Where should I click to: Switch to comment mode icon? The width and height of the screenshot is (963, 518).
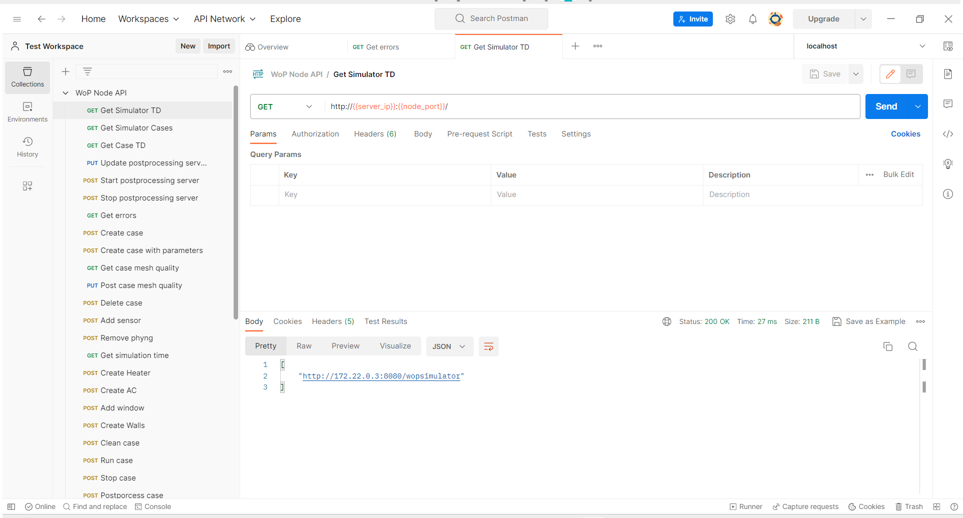click(911, 74)
